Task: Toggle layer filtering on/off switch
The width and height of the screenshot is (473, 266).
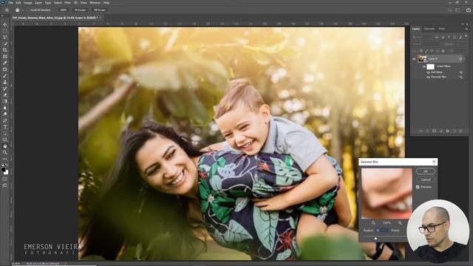Action: [466, 36]
